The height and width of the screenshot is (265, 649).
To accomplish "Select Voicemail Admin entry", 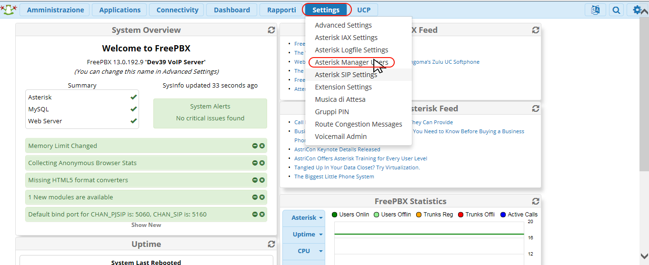I will tap(358, 137).
